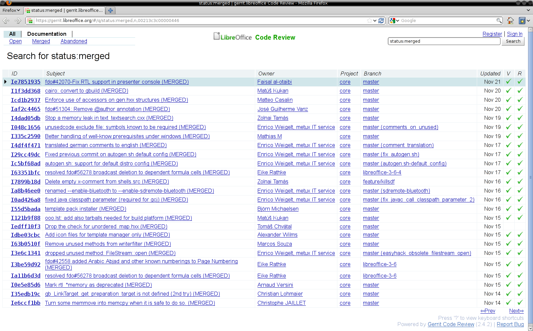This screenshot has height=331, width=533.
Task: Open change I4df4f471
Action: [26, 145]
